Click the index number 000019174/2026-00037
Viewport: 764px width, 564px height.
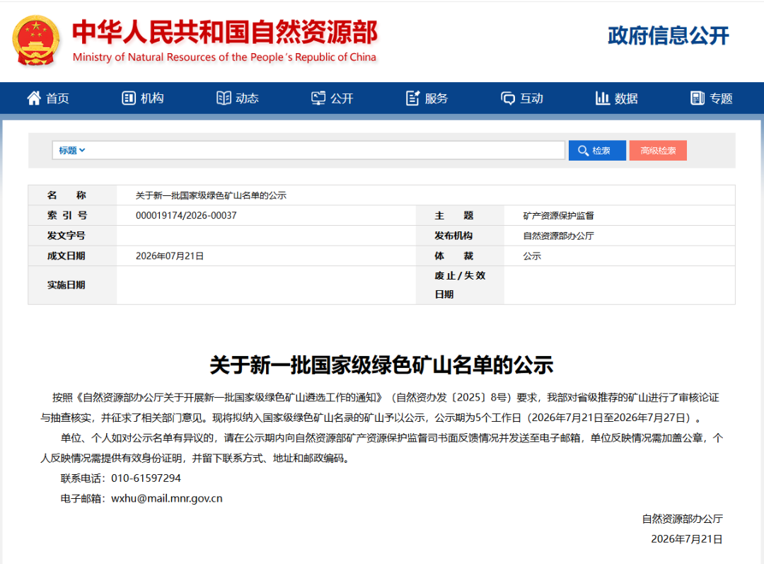click(186, 215)
